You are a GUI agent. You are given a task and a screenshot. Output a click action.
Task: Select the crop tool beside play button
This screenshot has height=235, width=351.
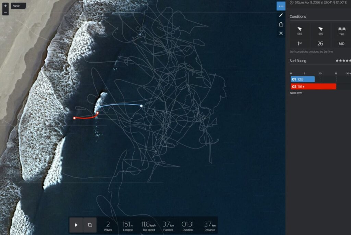pyautogui.click(x=90, y=225)
